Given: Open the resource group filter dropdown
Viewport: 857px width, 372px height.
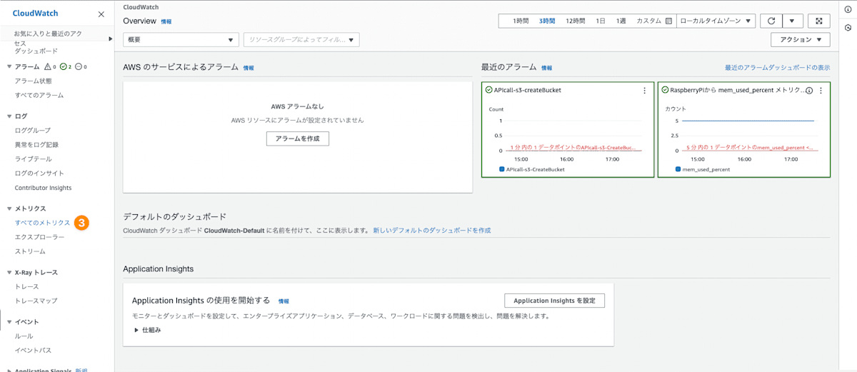Looking at the screenshot, I should pos(301,40).
